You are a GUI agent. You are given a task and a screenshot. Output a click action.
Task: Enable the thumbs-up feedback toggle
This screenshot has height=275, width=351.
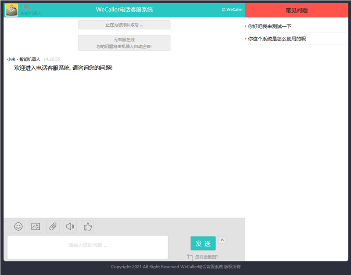click(x=87, y=226)
